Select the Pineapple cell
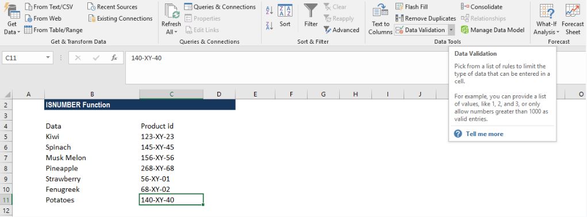Viewport: 587px width, 217px height. pos(92,168)
